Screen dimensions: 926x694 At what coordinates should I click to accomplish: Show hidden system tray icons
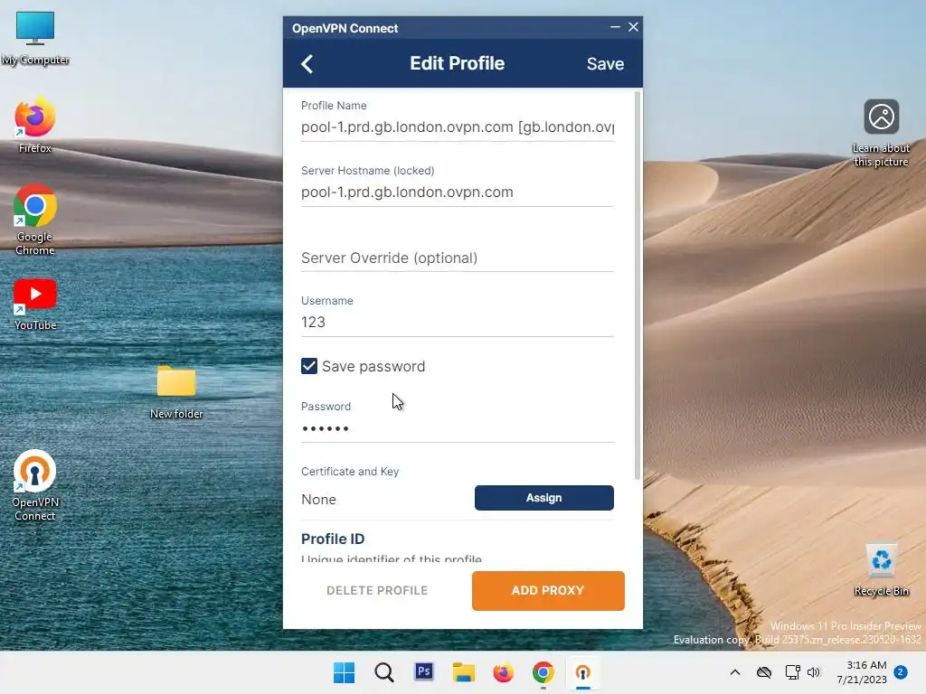coord(734,672)
